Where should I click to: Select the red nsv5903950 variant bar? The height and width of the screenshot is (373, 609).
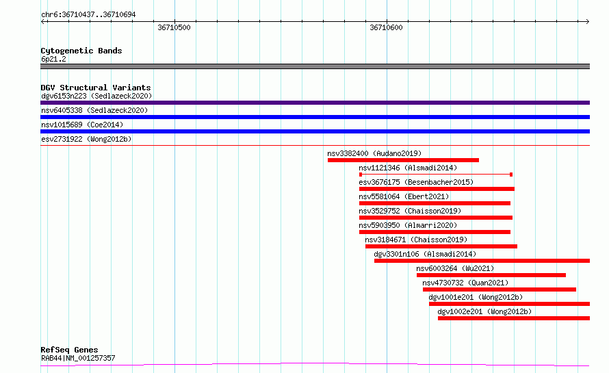click(x=435, y=232)
